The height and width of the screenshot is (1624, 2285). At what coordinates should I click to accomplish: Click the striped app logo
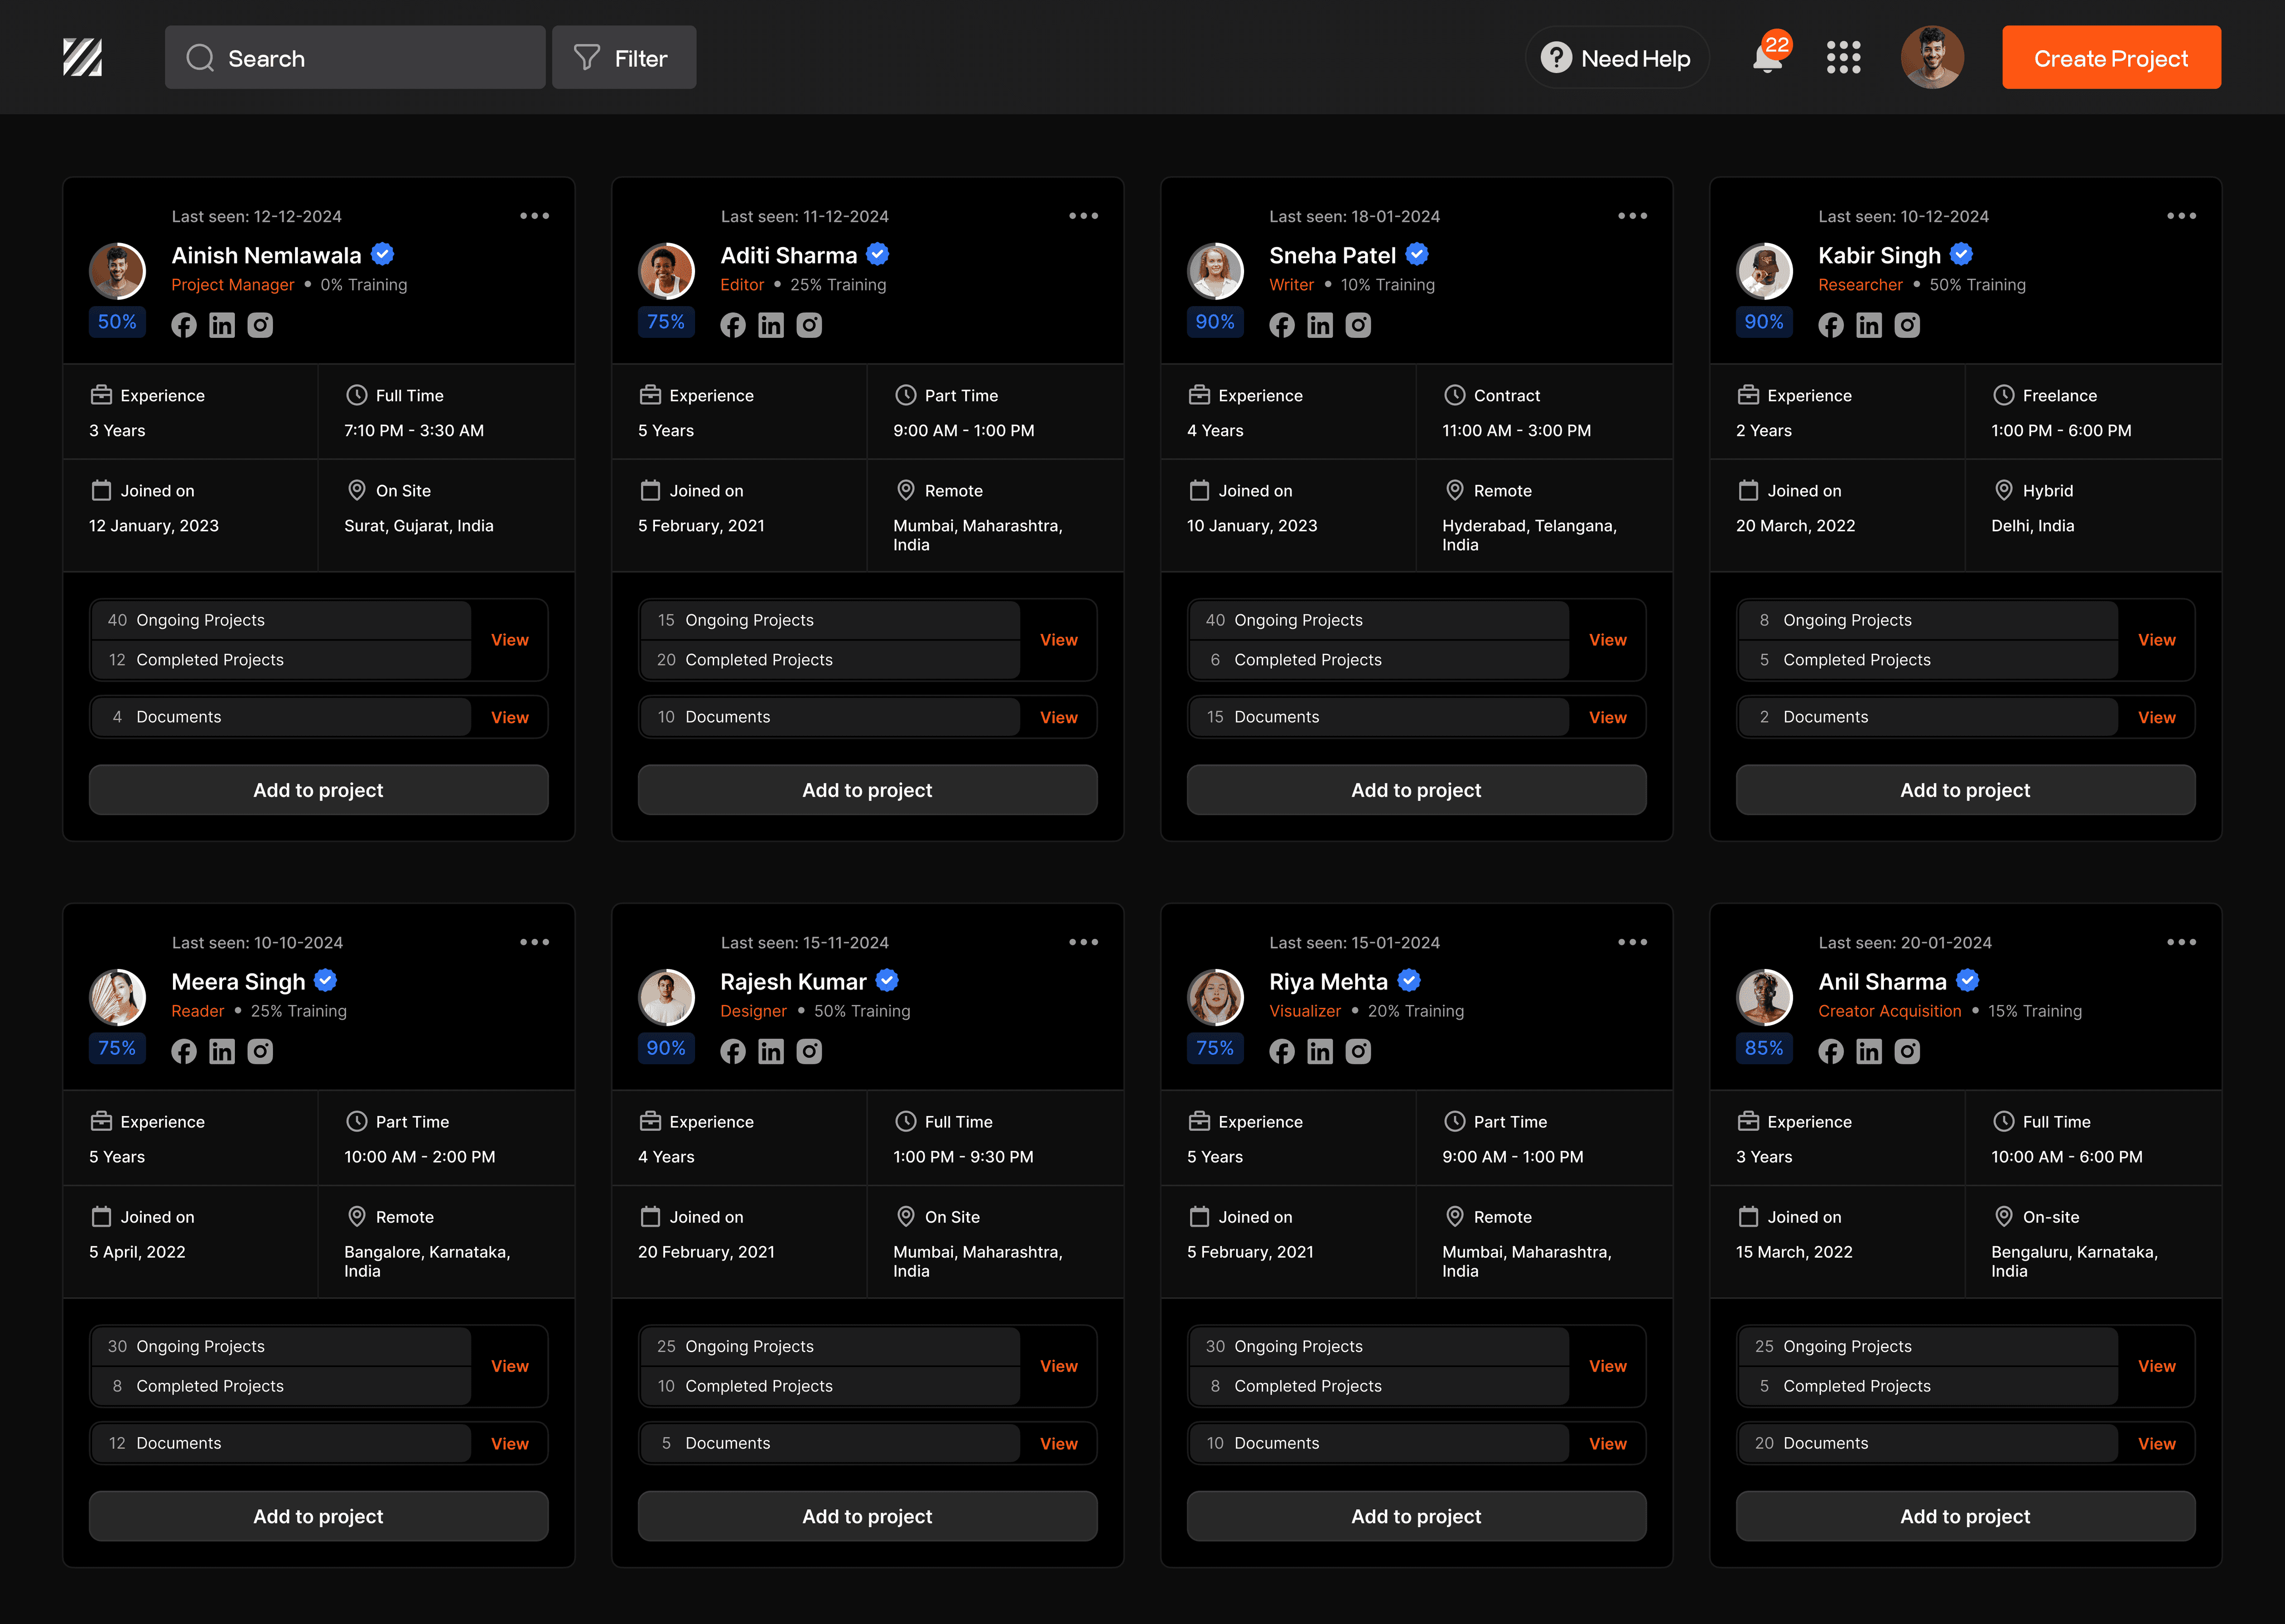coord(82,57)
